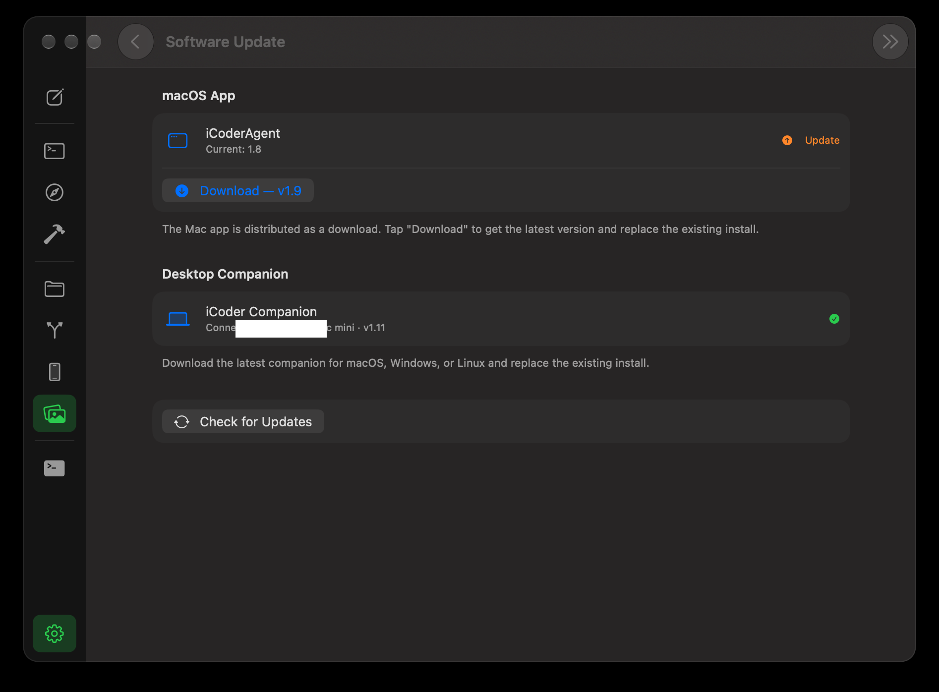Image resolution: width=939 pixels, height=692 pixels.
Task: Click the 'mini · v1.11' companion version text
Action: 360,328
